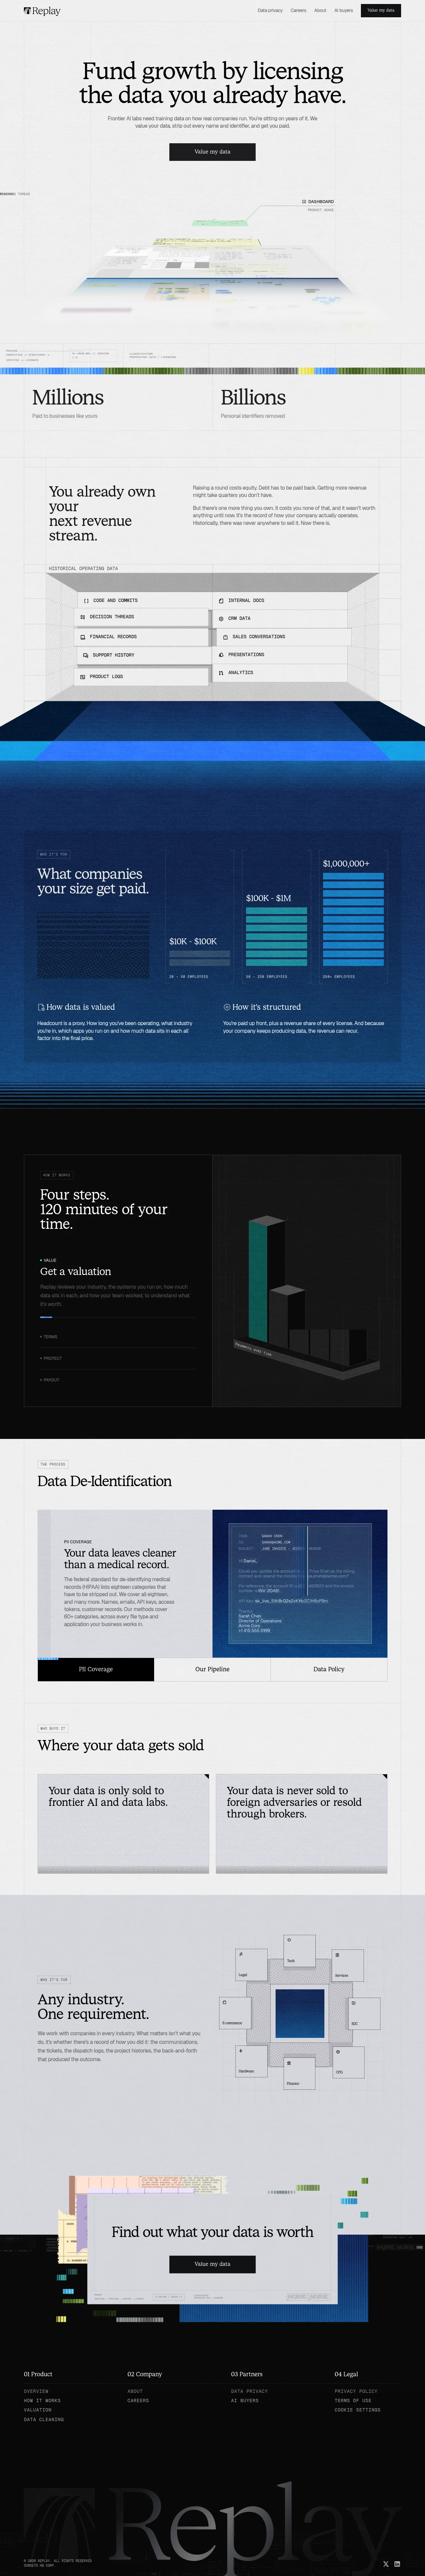Open Cookie Settings in the footer
This screenshot has width=425, height=2576.
(358, 2410)
